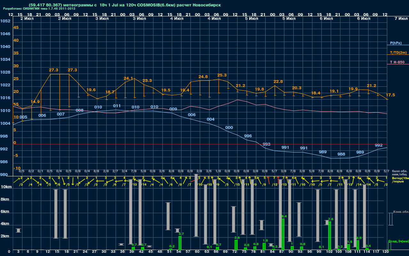409x256 pixels.
Task: Click the 3.7 mm precipitation bar
Action: (x=180, y=243)
